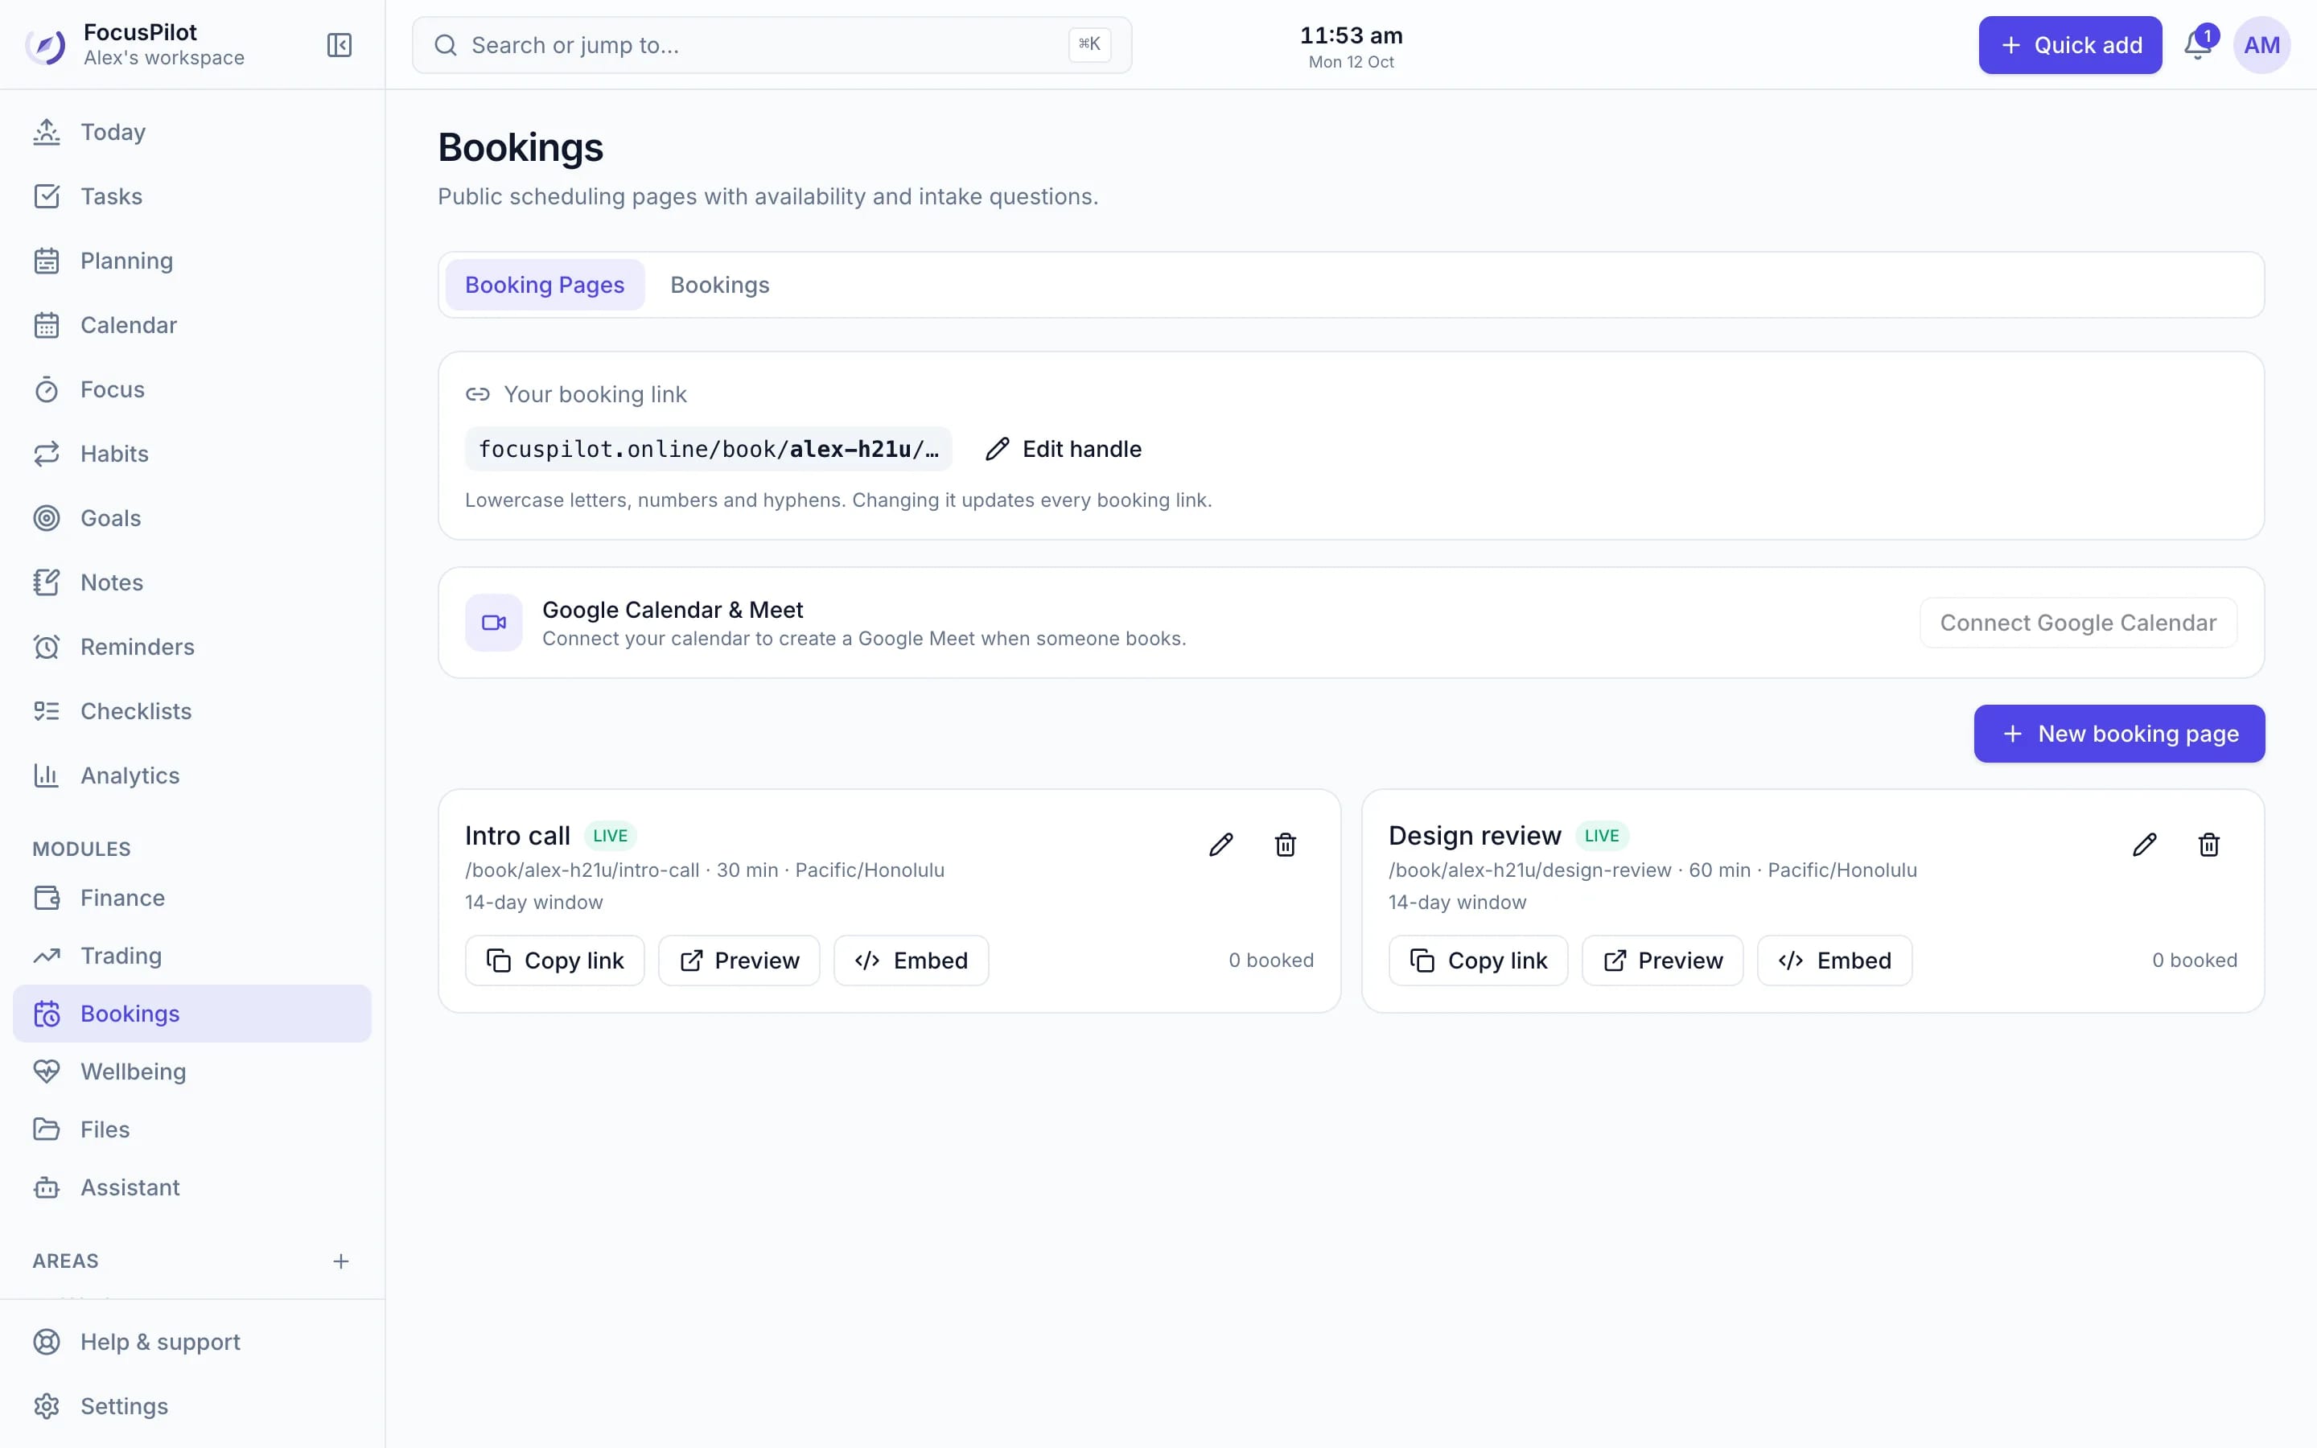Image resolution: width=2317 pixels, height=1448 pixels.
Task: Copy link for Design review
Action: point(1478,961)
